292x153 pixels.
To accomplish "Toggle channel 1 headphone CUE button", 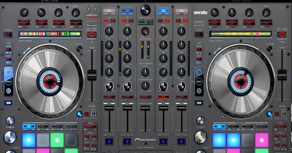I will pos(127,97).
